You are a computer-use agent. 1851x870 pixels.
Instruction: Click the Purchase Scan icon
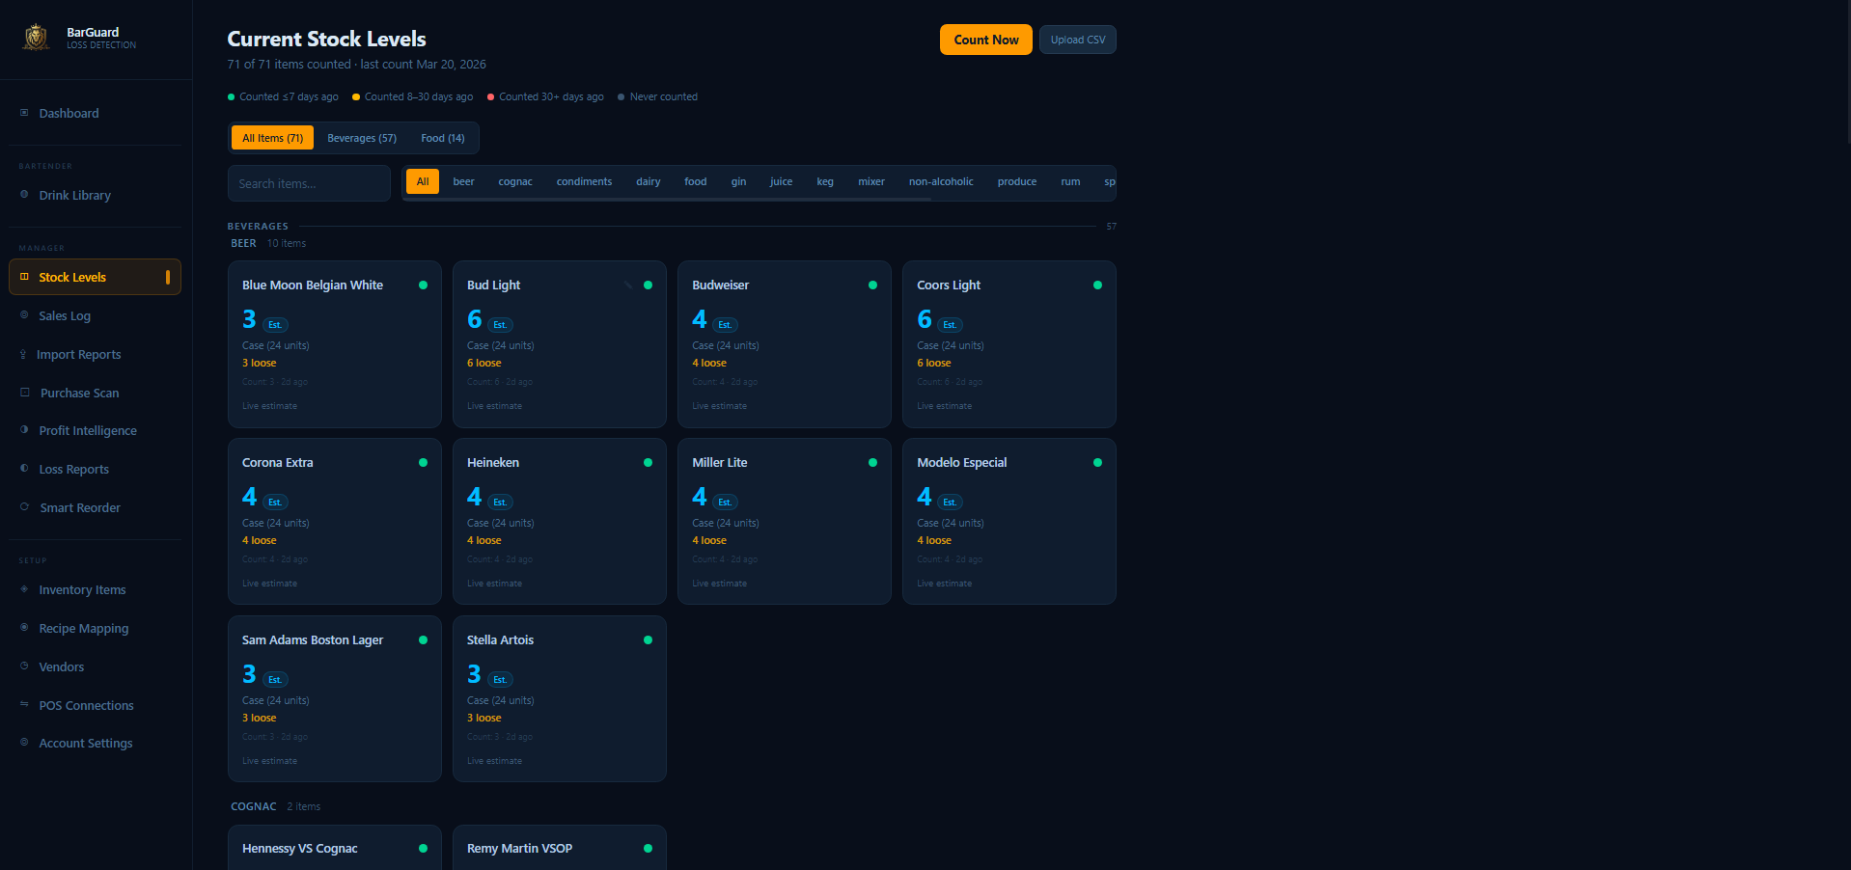point(24,393)
